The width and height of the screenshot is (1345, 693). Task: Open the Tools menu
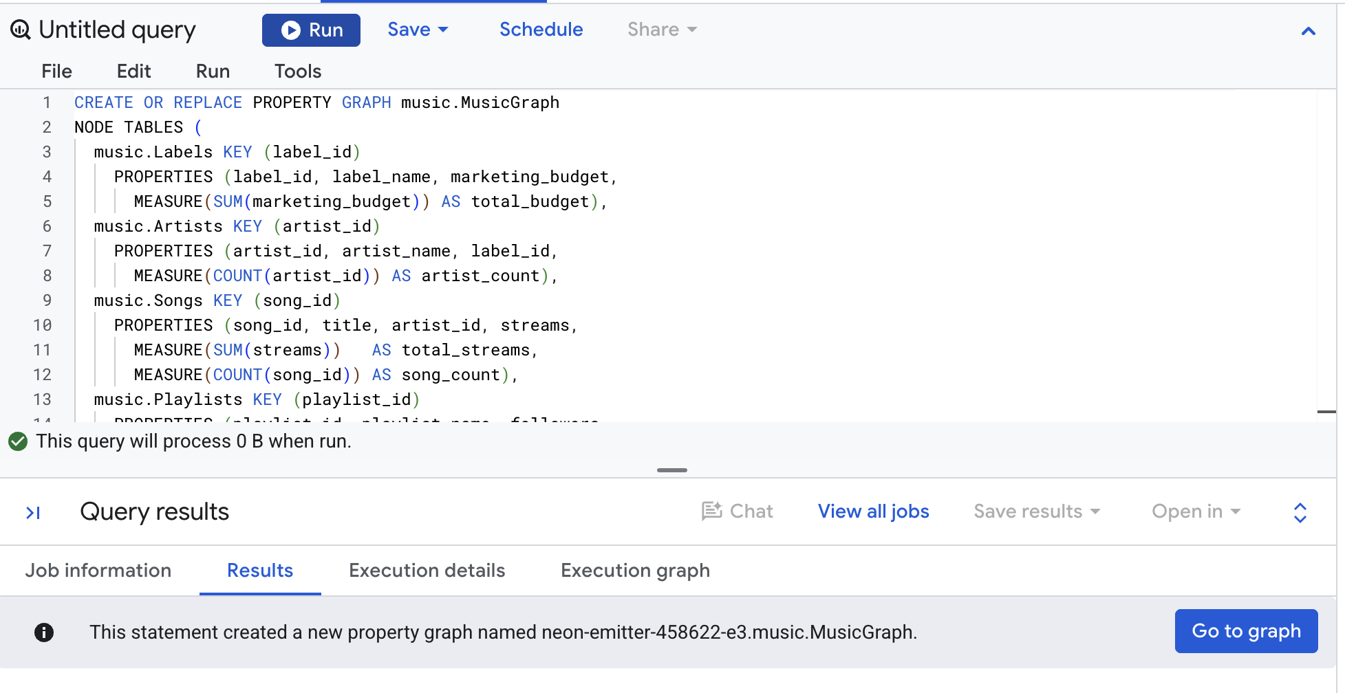[298, 71]
